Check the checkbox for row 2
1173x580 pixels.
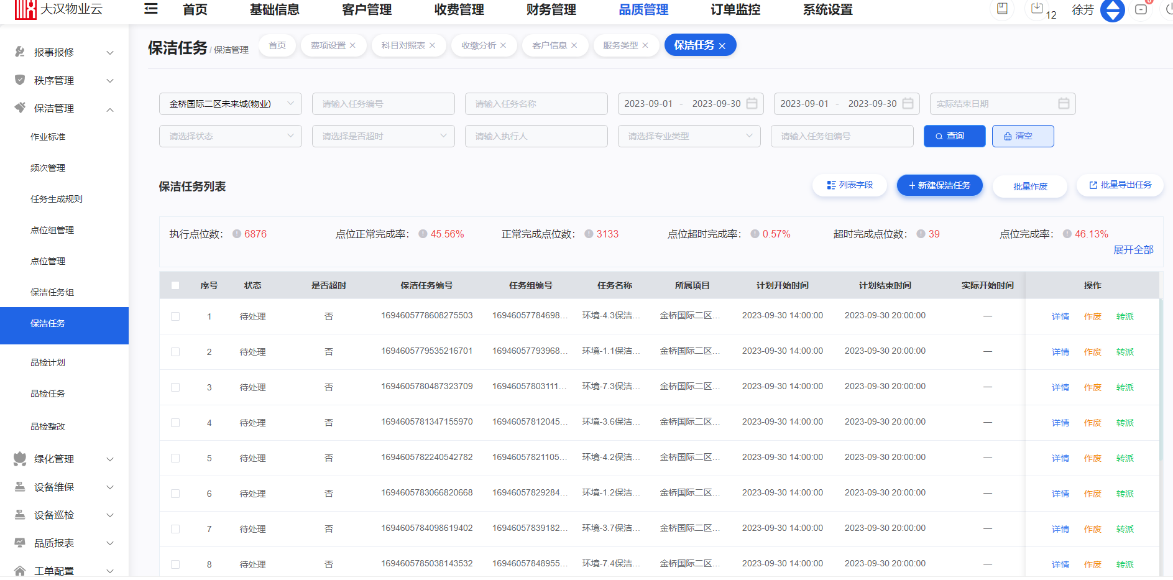pos(175,352)
